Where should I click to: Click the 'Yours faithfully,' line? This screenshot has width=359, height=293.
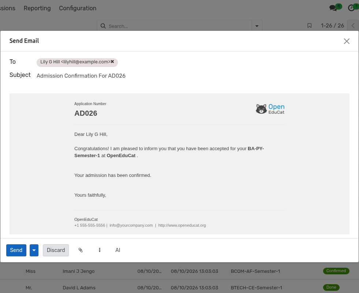pos(90,195)
